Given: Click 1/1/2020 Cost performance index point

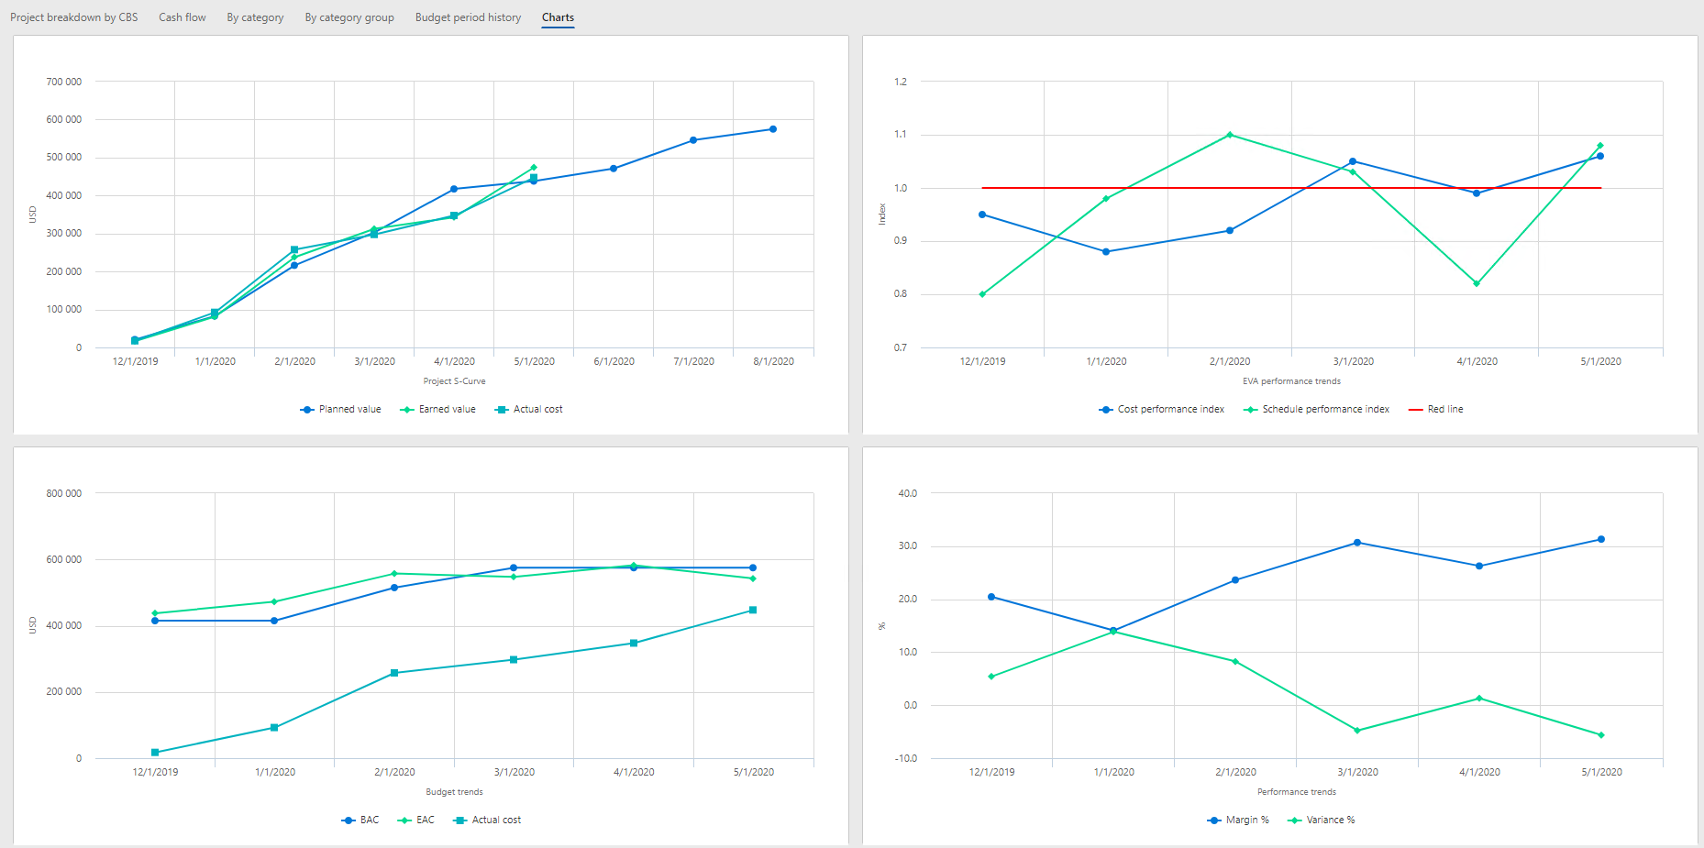Looking at the screenshot, I should 1106,251.
